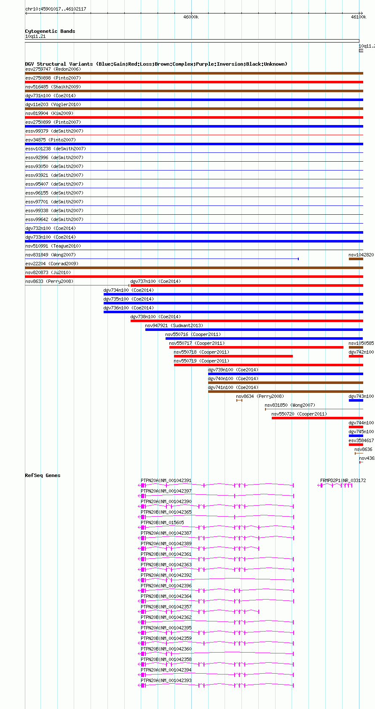375x709 pixels.
Task: Click esv34875 (Pinto2007) label
Action: click(51, 140)
